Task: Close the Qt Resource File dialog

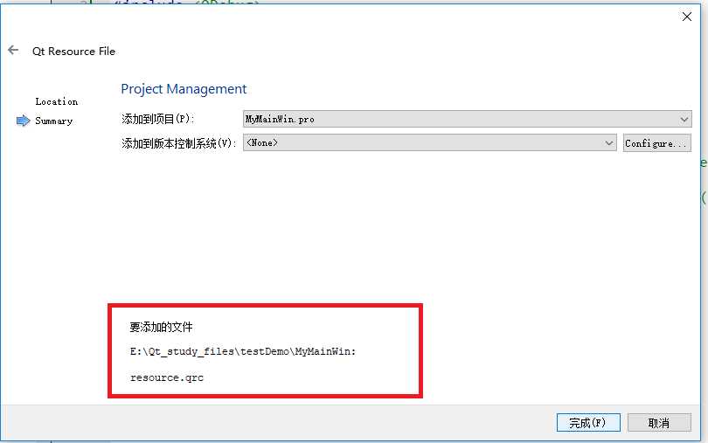Action: [687, 17]
